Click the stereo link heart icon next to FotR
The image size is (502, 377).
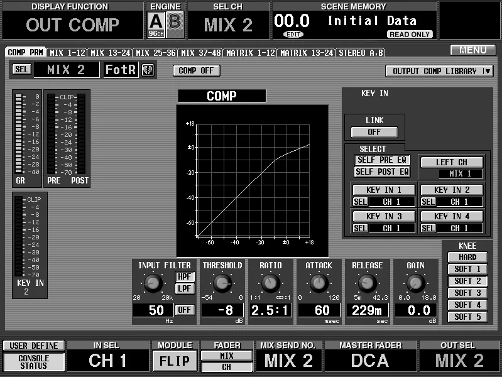pos(148,70)
